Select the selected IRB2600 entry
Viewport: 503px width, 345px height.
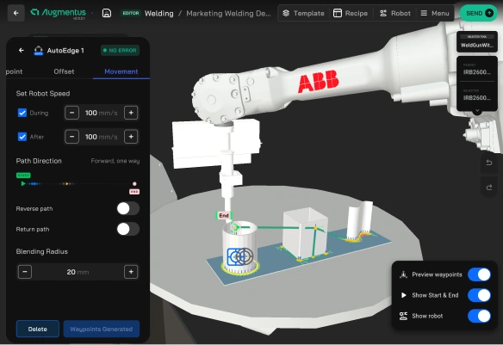(477, 95)
